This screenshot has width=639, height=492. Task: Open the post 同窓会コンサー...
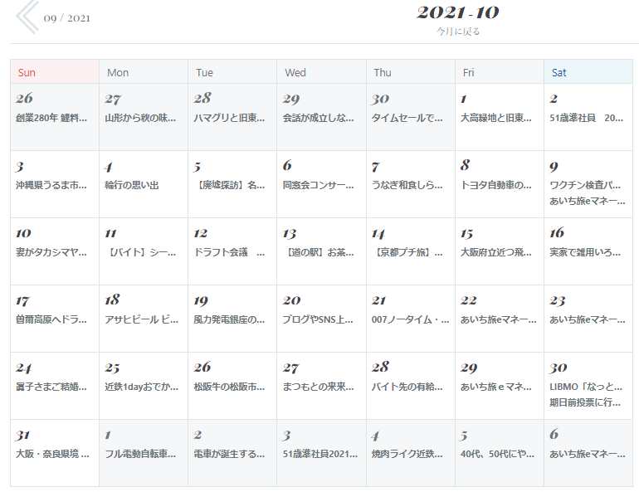point(319,185)
